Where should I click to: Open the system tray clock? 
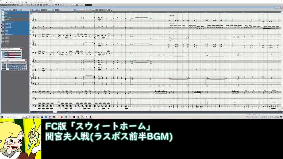(277, 117)
